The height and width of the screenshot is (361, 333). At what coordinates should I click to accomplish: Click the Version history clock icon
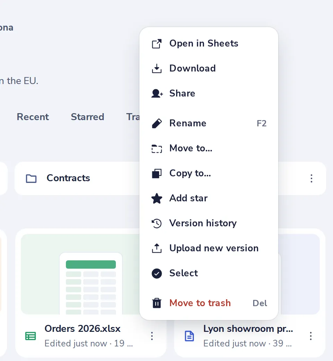(x=157, y=223)
